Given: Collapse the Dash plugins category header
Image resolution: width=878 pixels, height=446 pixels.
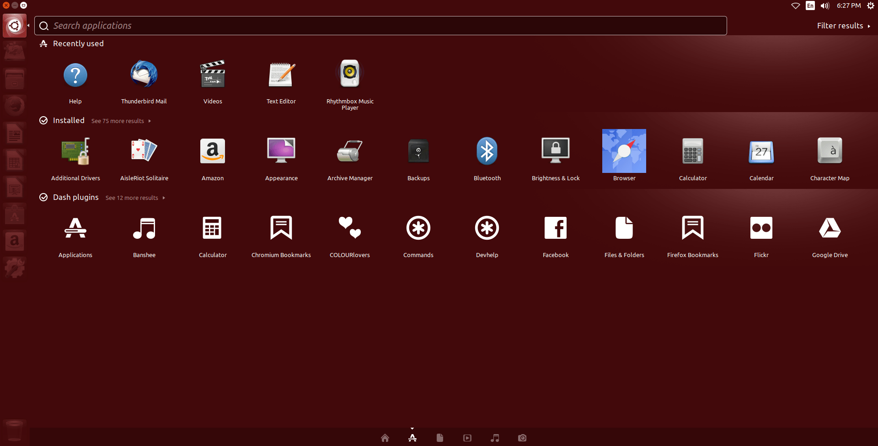Looking at the screenshot, I should click(x=70, y=197).
